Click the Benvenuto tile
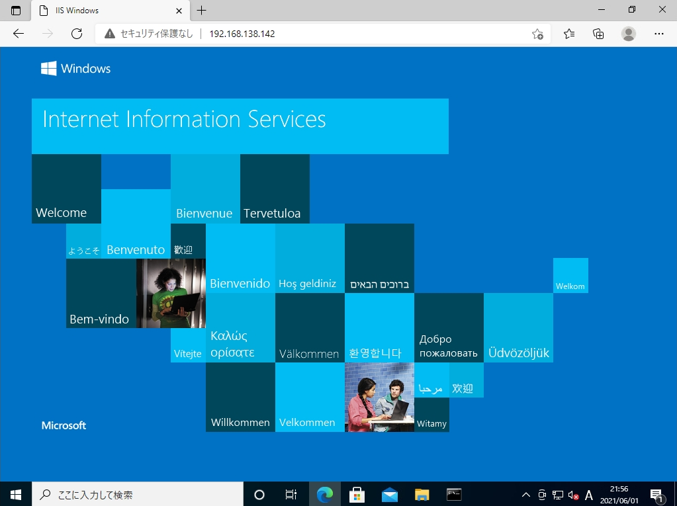The image size is (677, 506). [136, 224]
